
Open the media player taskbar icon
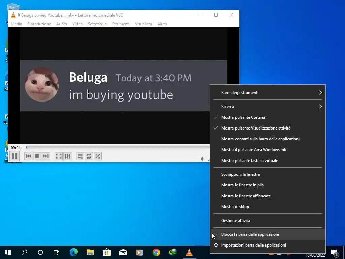(x=139, y=252)
